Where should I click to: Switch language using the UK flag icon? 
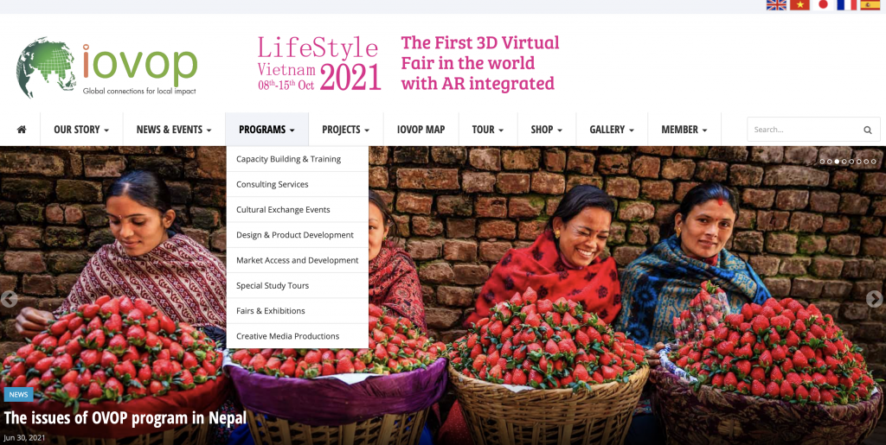776,5
